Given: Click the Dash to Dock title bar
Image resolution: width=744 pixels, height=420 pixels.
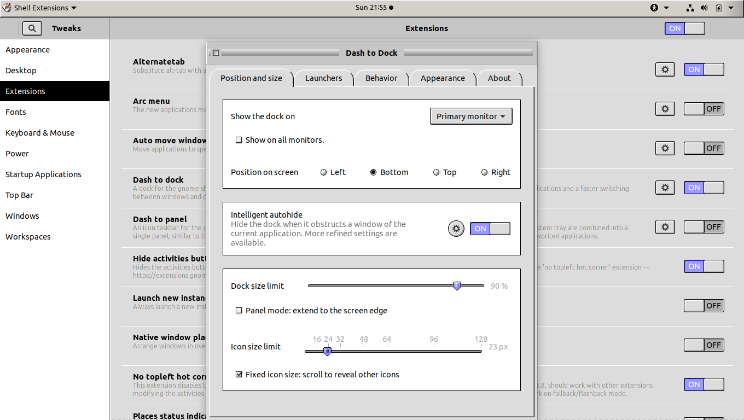Looking at the screenshot, I should [372, 53].
